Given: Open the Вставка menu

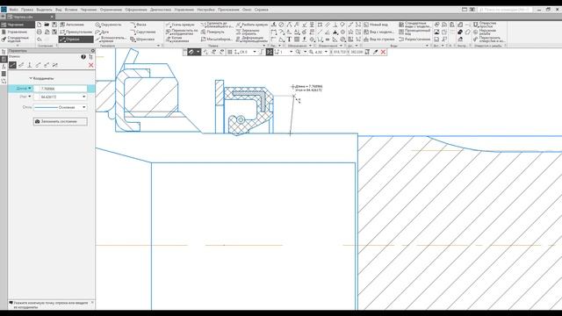Looking at the screenshot, I should click(x=71, y=10).
